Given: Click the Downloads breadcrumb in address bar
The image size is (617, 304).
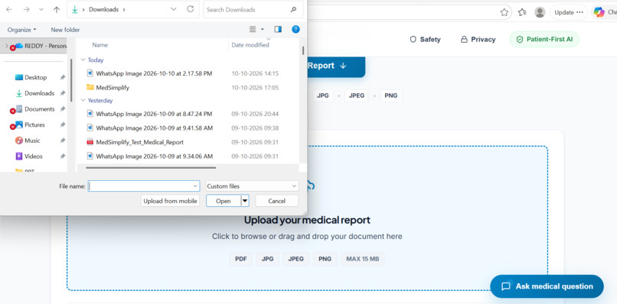Looking at the screenshot, I should 103,10.
